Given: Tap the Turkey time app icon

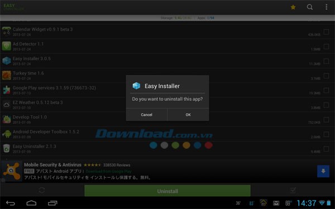Looking at the screenshot, I should point(7,75).
